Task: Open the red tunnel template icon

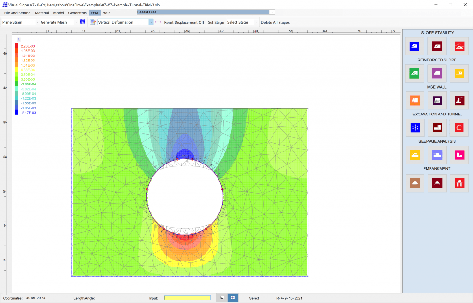Action: click(459, 127)
